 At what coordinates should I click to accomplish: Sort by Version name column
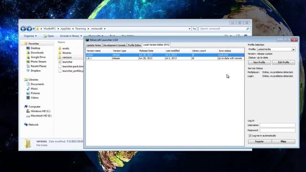coord(99,51)
